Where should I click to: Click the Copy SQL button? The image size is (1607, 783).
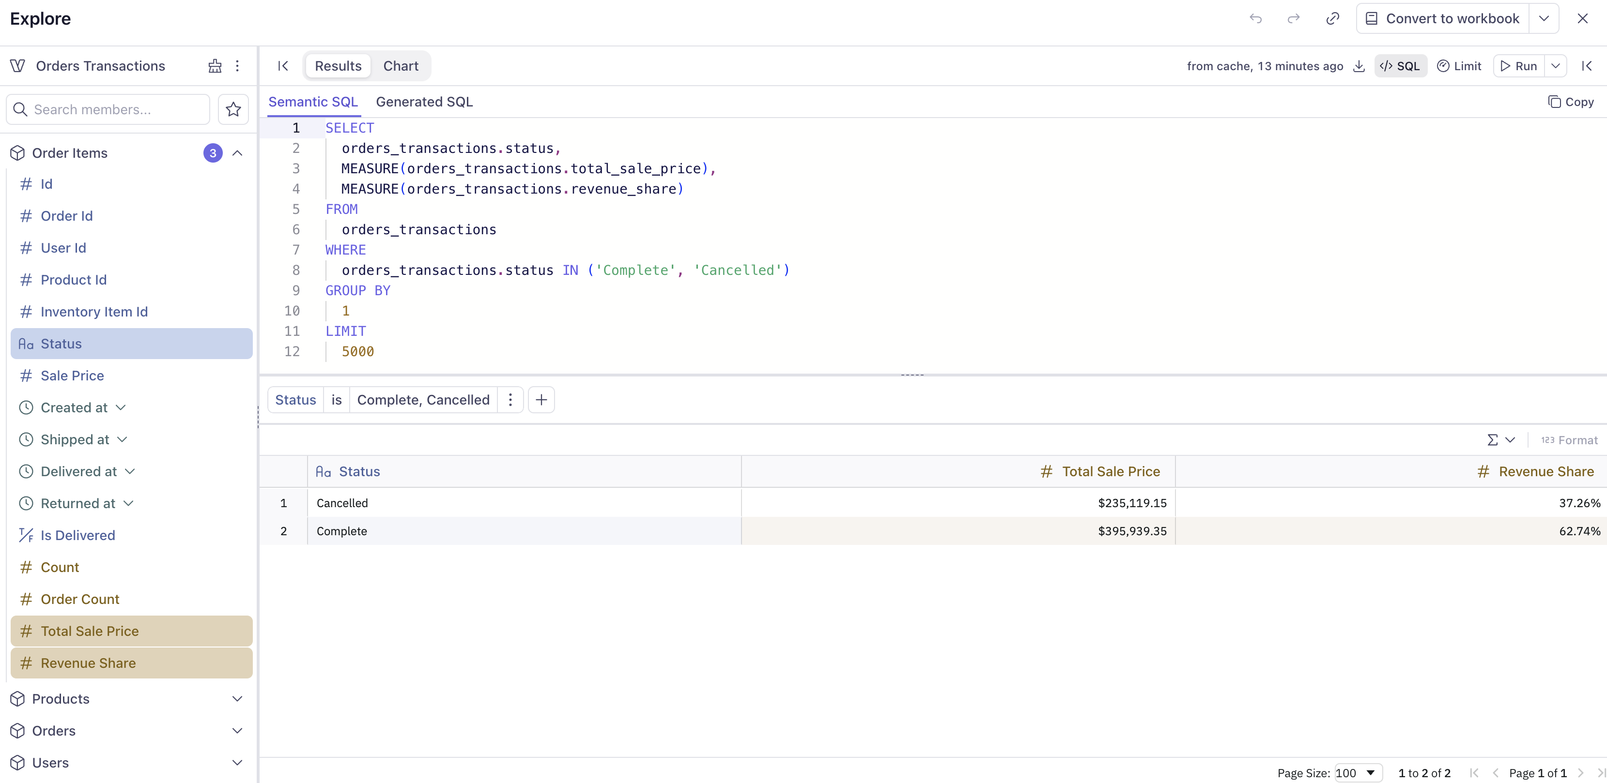tap(1570, 102)
